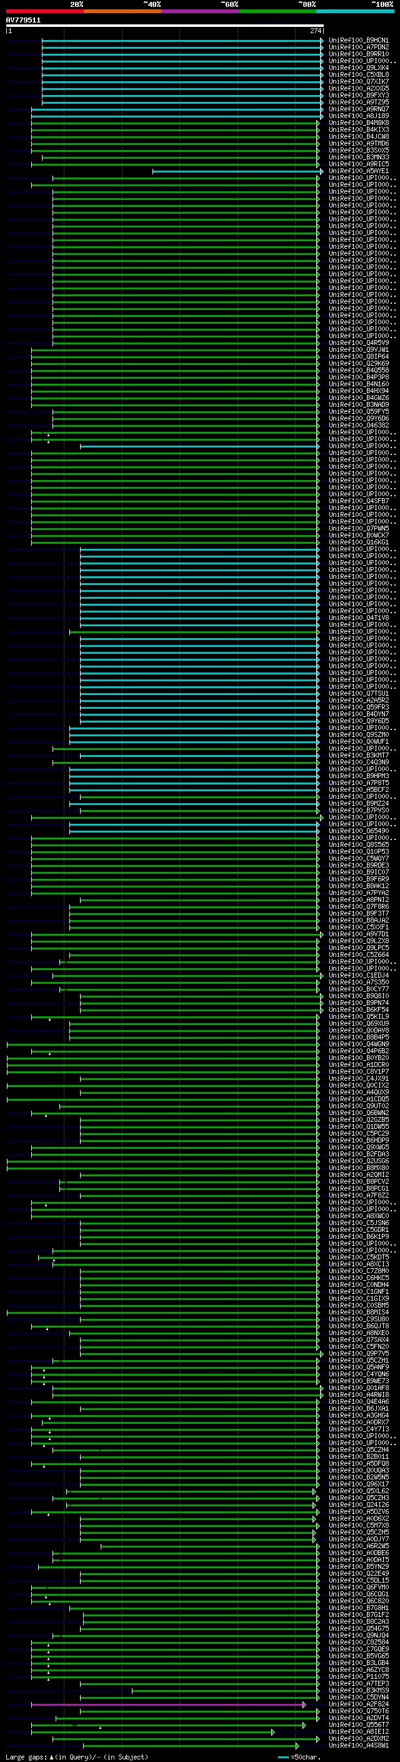Select label UniRef100_C4Q3N9
This screenshot has width=400, height=1762.
(358, 762)
